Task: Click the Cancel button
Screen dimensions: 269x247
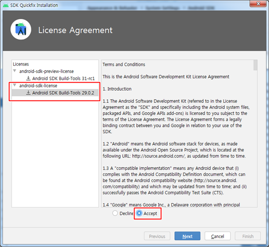Action: 218,236
